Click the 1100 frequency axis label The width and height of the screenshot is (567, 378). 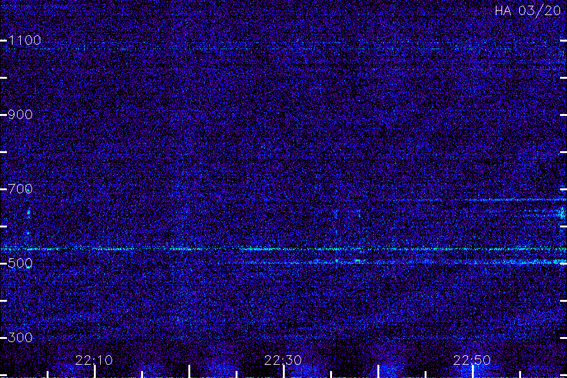click(25, 40)
